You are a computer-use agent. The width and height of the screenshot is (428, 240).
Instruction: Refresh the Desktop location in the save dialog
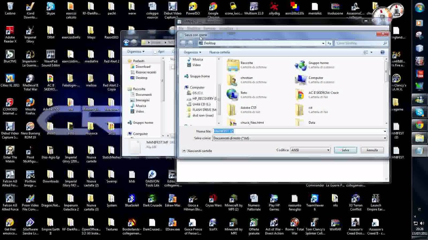click(x=329, y=43)
